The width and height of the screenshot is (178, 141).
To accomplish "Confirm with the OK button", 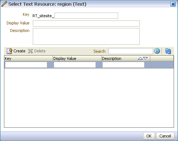I will pos(149,136).
